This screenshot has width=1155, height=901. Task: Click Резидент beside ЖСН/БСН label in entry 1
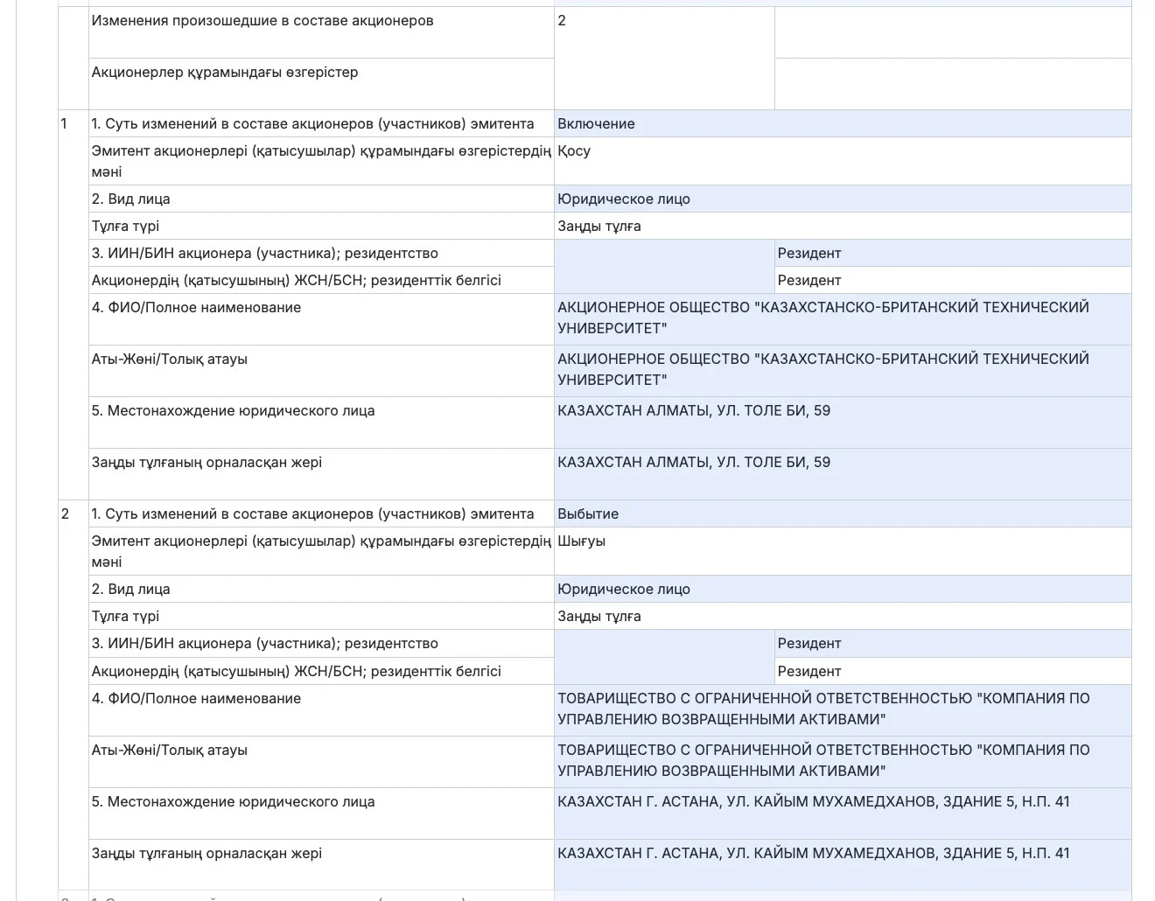tap(952, 280)
